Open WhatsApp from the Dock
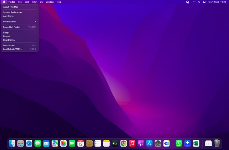 tap(179, 143)
